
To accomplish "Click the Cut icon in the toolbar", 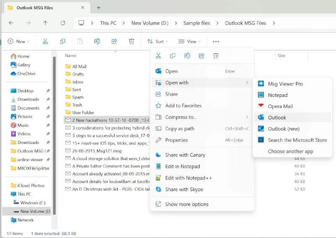I will click(x=45, y=41).
